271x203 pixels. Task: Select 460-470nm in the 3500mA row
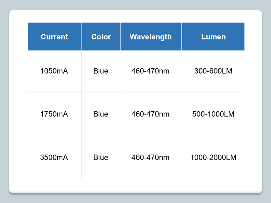[x=150, y=157]
